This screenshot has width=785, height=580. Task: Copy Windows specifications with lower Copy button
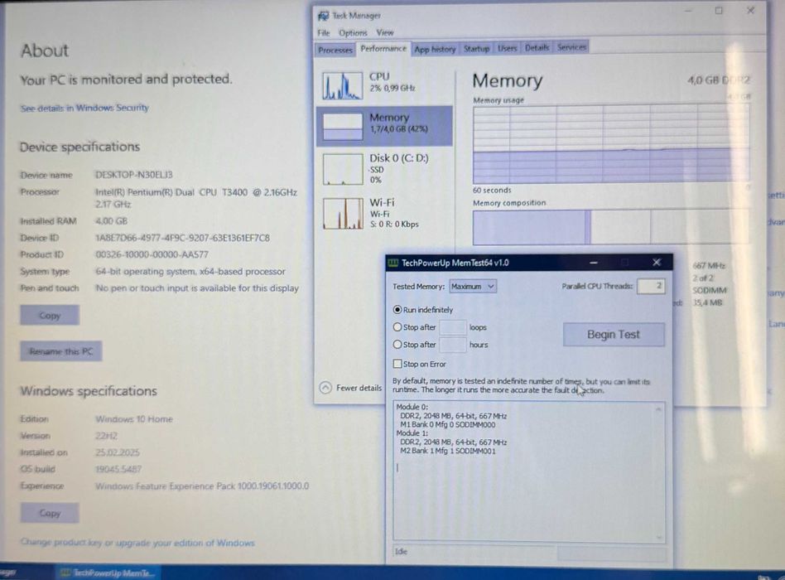click(x=50, y=513)
